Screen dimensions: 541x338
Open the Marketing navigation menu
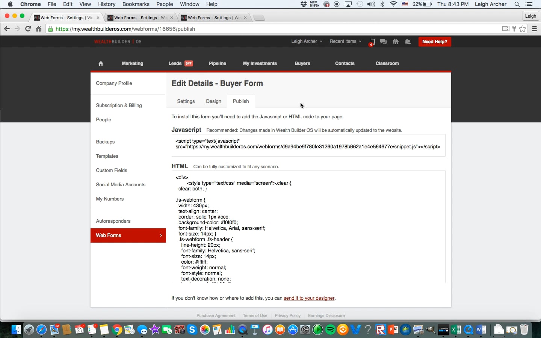[133, 63]
